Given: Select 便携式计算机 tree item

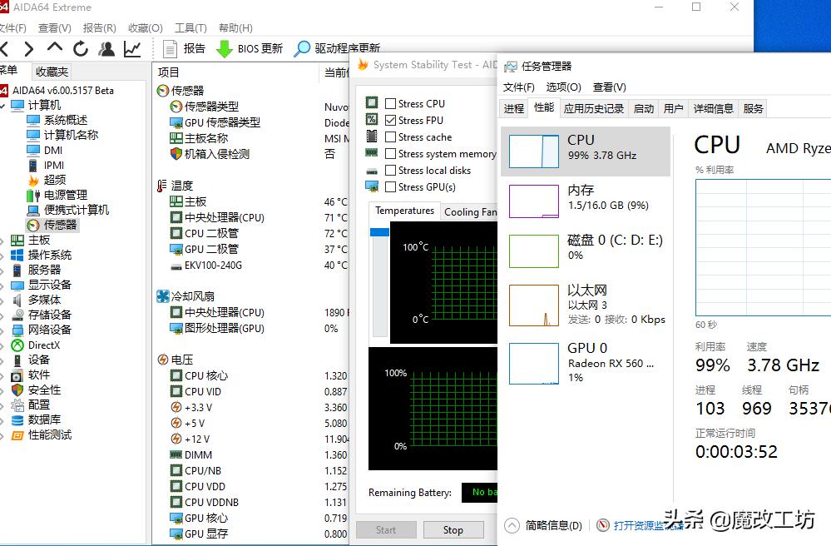Looking at the screenshot, I should [x=77, y=210].
